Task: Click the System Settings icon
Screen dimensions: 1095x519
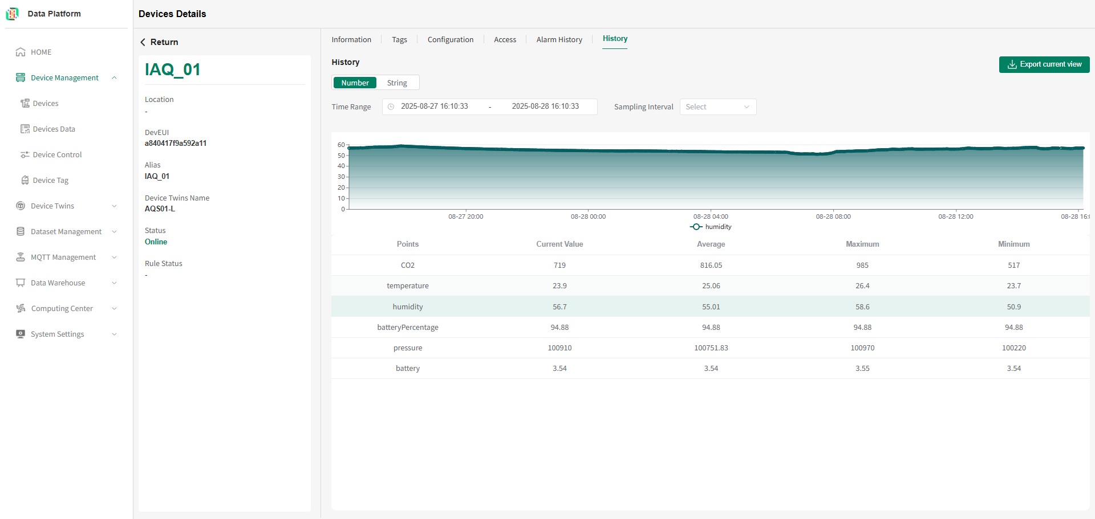Action: pyautogui.click(x=21, y=334)
